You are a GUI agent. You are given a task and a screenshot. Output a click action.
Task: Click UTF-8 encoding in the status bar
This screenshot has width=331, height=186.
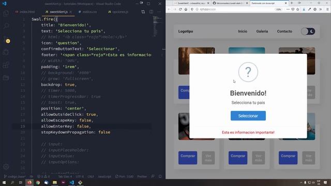(80, 177)
